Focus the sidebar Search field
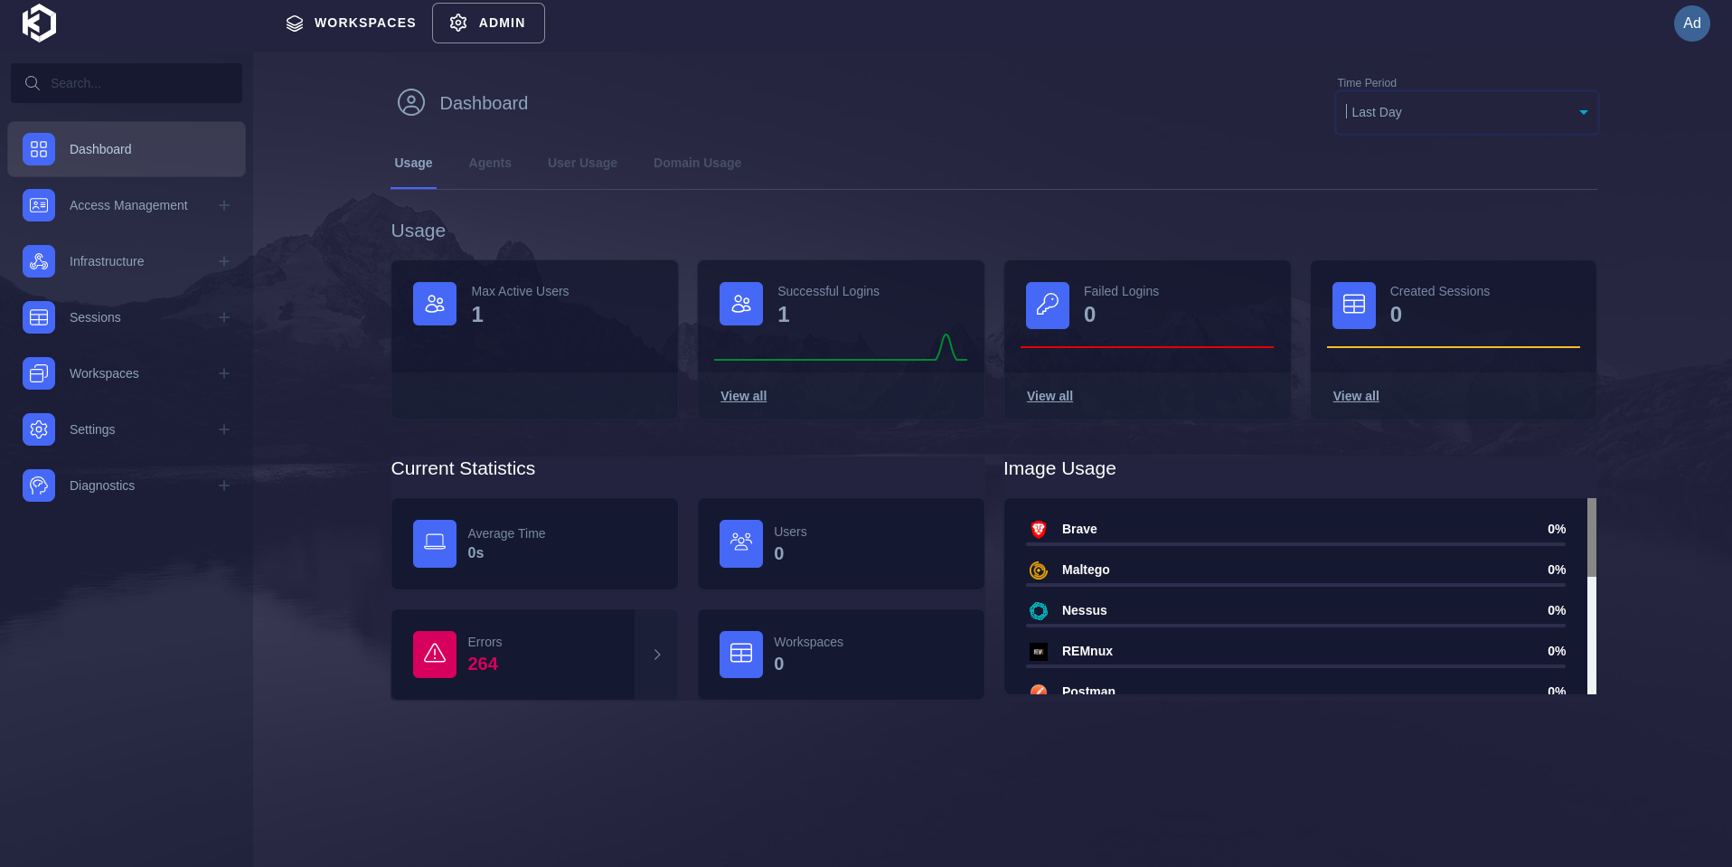Screen dimensions: 1732x867 [127, 83]
